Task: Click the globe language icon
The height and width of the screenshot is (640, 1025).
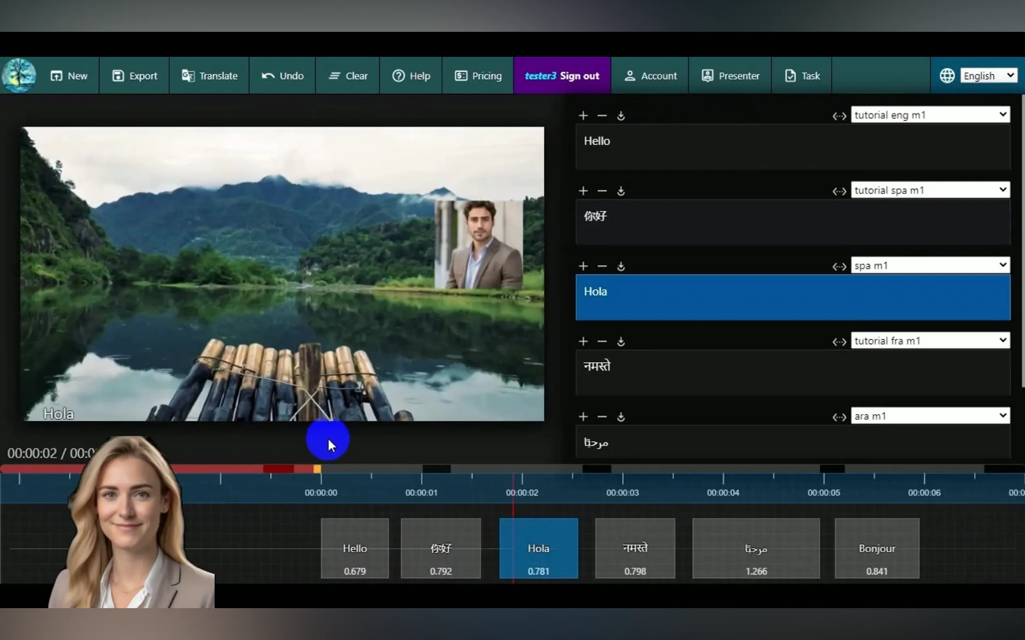Action: pyautogui.click(x=947, y=76)
